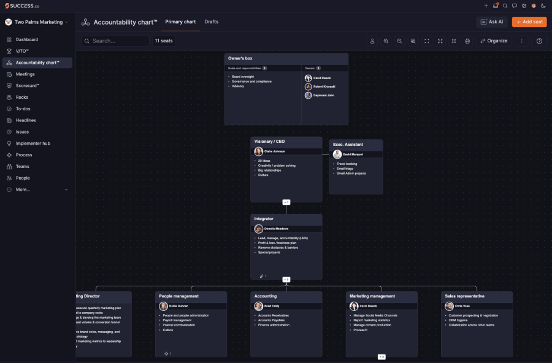Open the Two Palms Marketing company dropdown
The image size is (552, 363).
[36, 22]
